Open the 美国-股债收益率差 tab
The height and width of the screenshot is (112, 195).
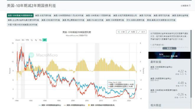point(180,15)
